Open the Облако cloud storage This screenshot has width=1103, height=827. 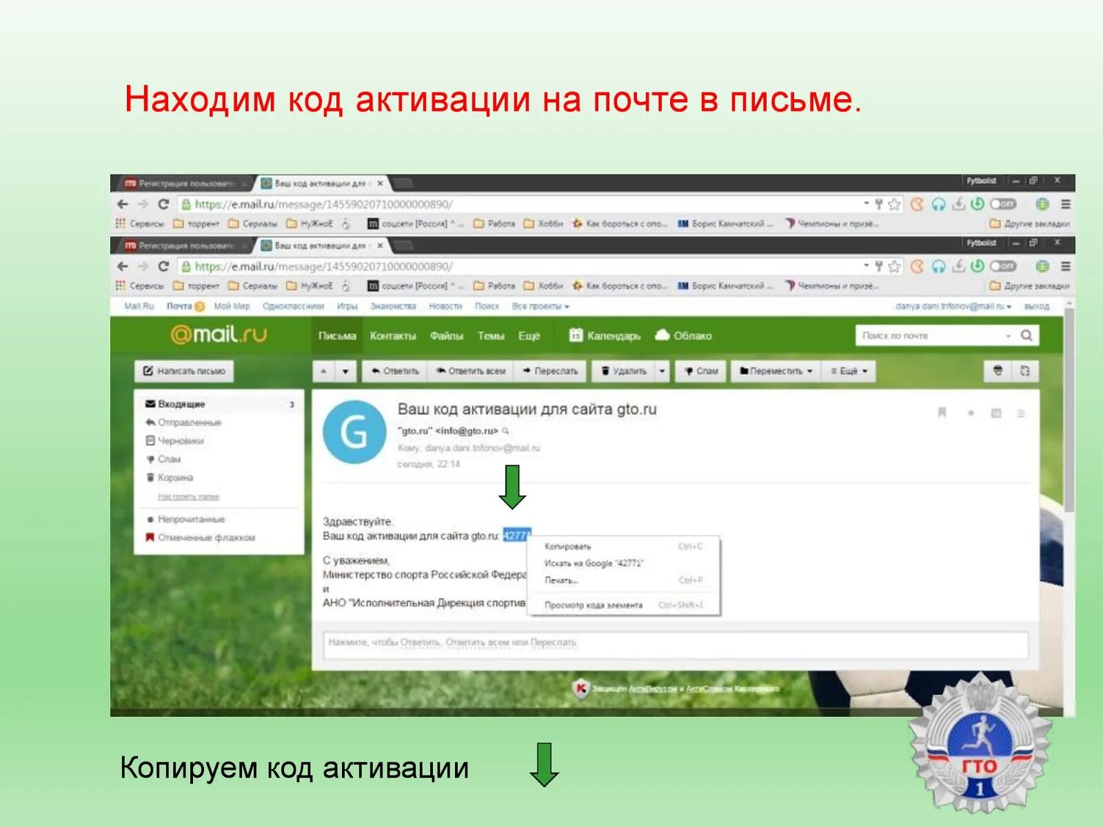(682, 336)
